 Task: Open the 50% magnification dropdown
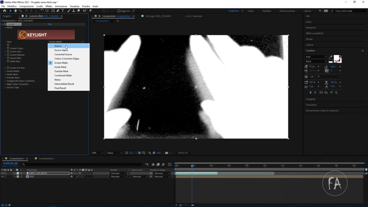click(x=97, y=153)
